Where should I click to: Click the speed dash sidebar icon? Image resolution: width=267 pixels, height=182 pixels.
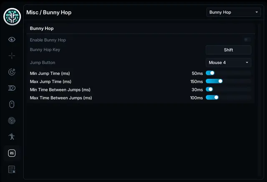pyautogui.click(x=12, y=88)
